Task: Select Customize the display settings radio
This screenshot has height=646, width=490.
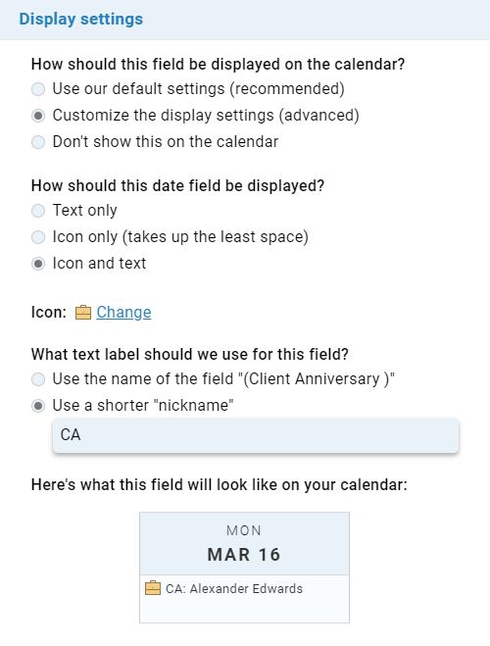Action: pos(38,116)
